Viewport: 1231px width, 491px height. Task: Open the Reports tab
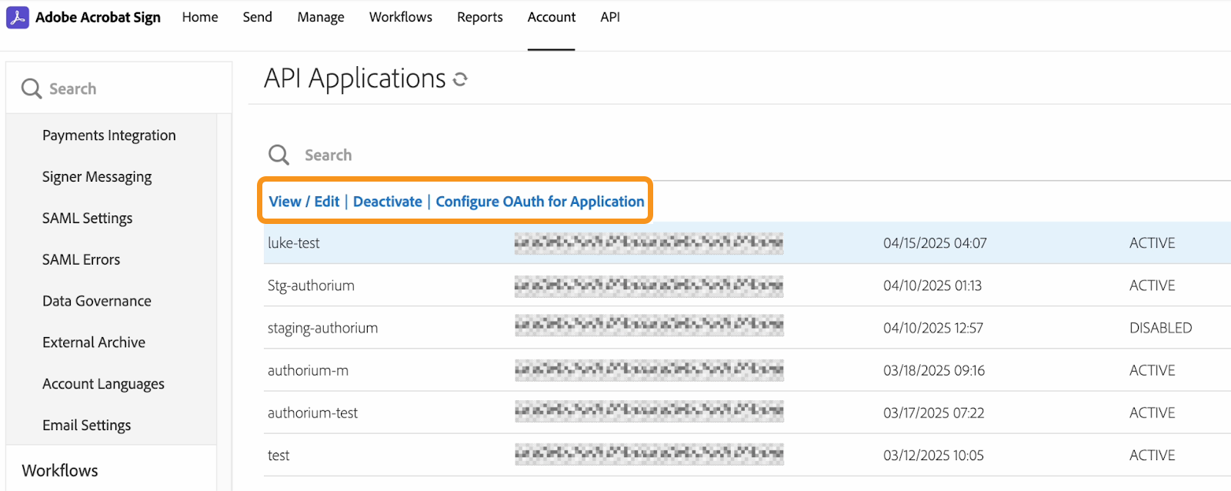coord(479,17)
